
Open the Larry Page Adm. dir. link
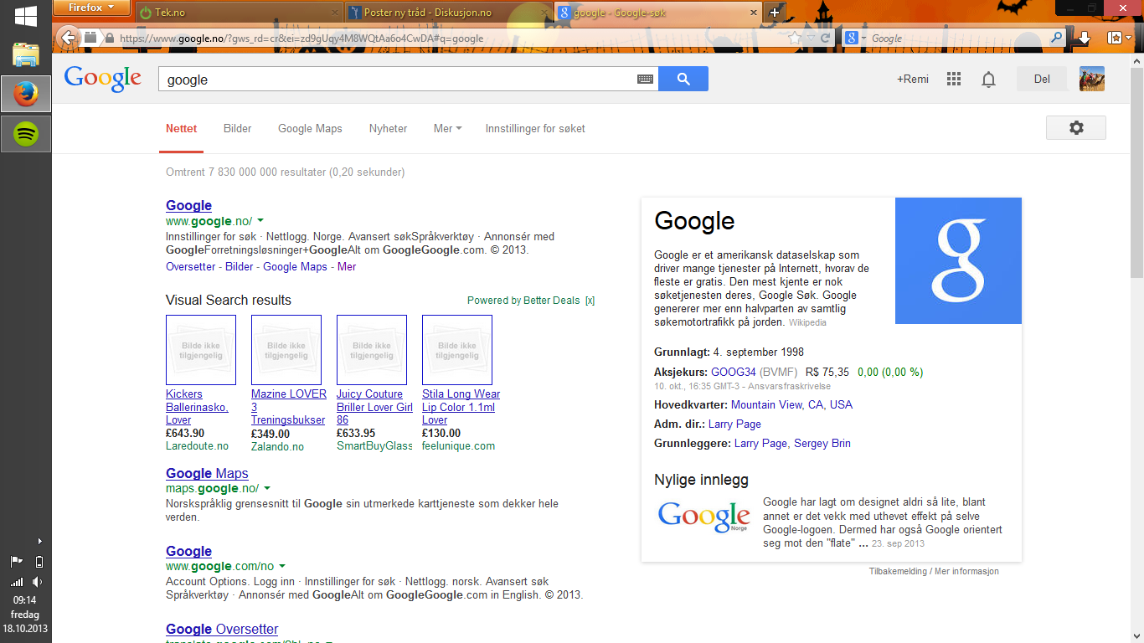734,424
